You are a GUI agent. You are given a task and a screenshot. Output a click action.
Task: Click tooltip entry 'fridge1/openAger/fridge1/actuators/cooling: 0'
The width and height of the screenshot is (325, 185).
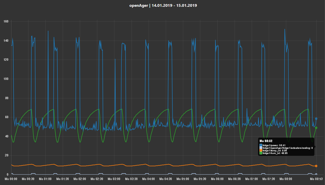(287, 148)
